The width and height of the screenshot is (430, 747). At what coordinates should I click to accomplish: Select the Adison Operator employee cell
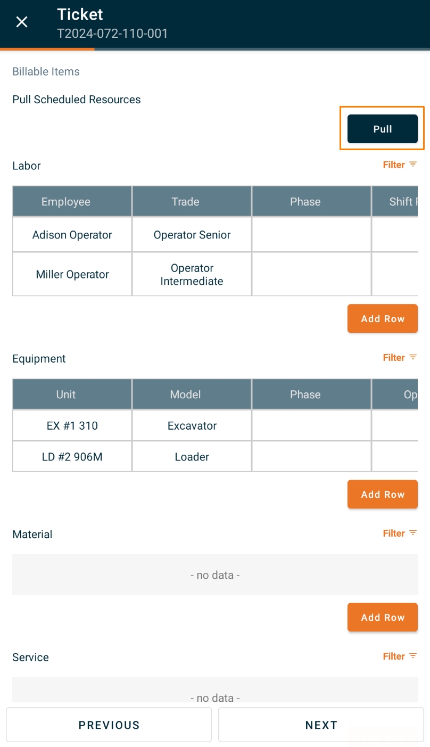pyautogui.click(x=72, y=234)
